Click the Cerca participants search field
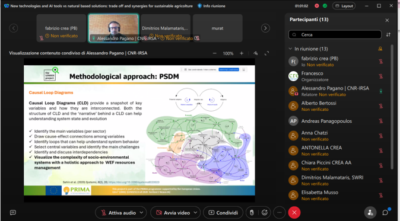This screenshot has width=400, height=221. tap(335, 34)
